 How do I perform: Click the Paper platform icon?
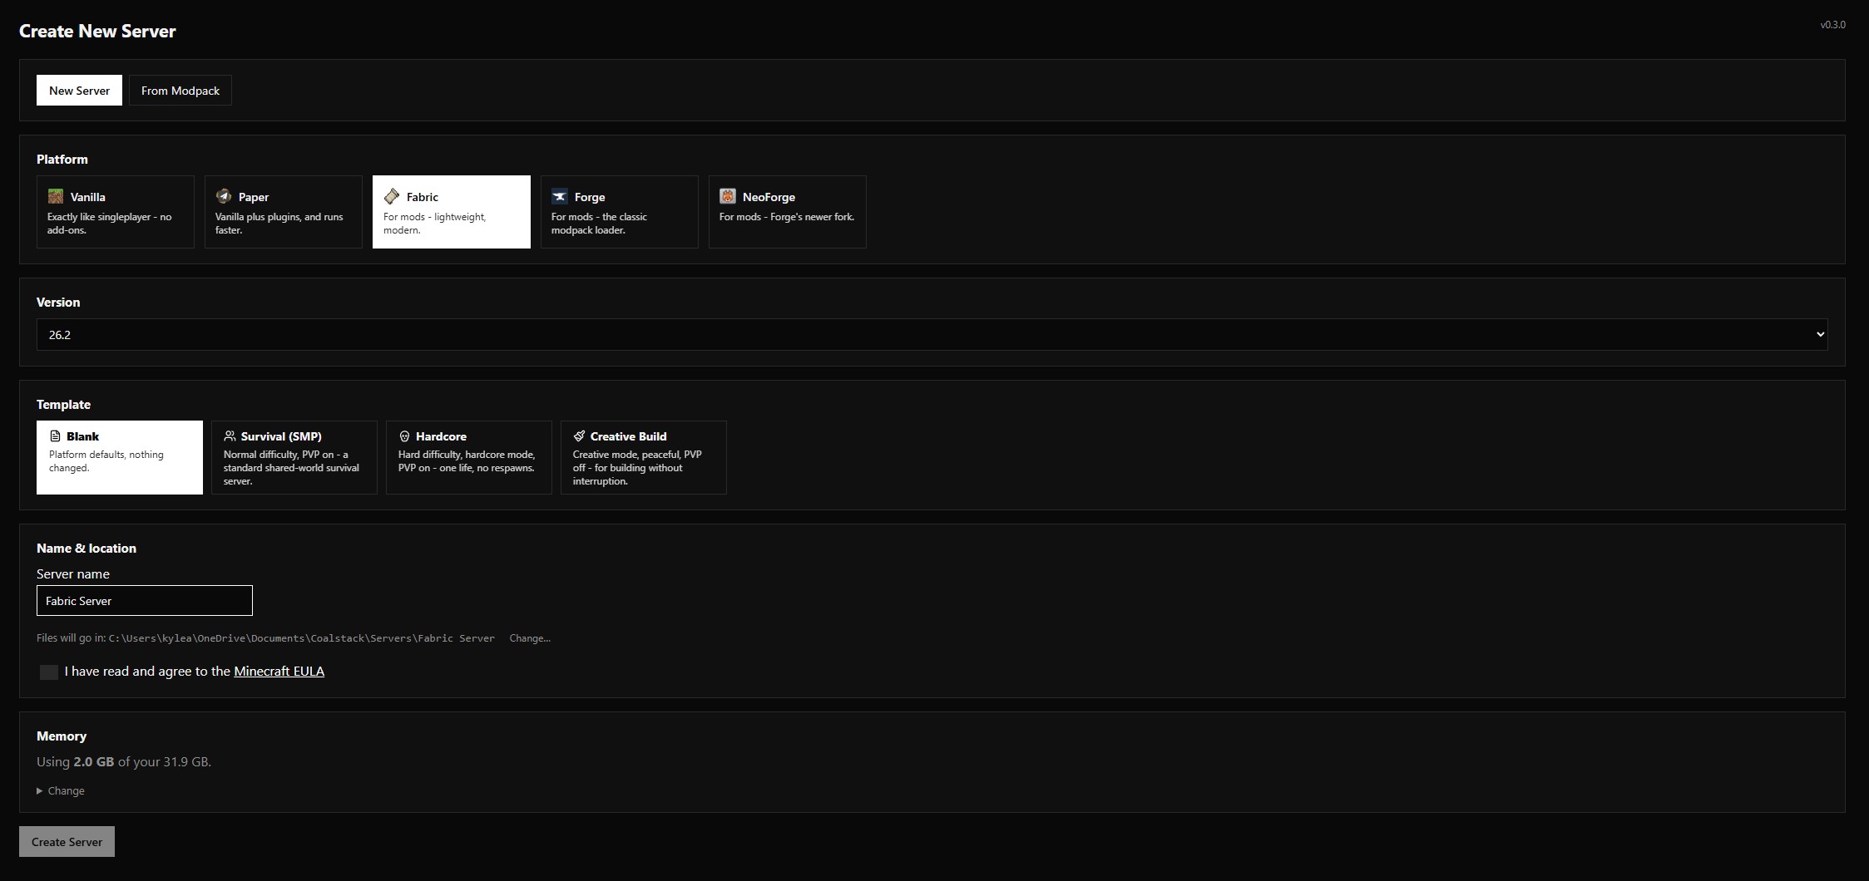[x=224, y=196]
